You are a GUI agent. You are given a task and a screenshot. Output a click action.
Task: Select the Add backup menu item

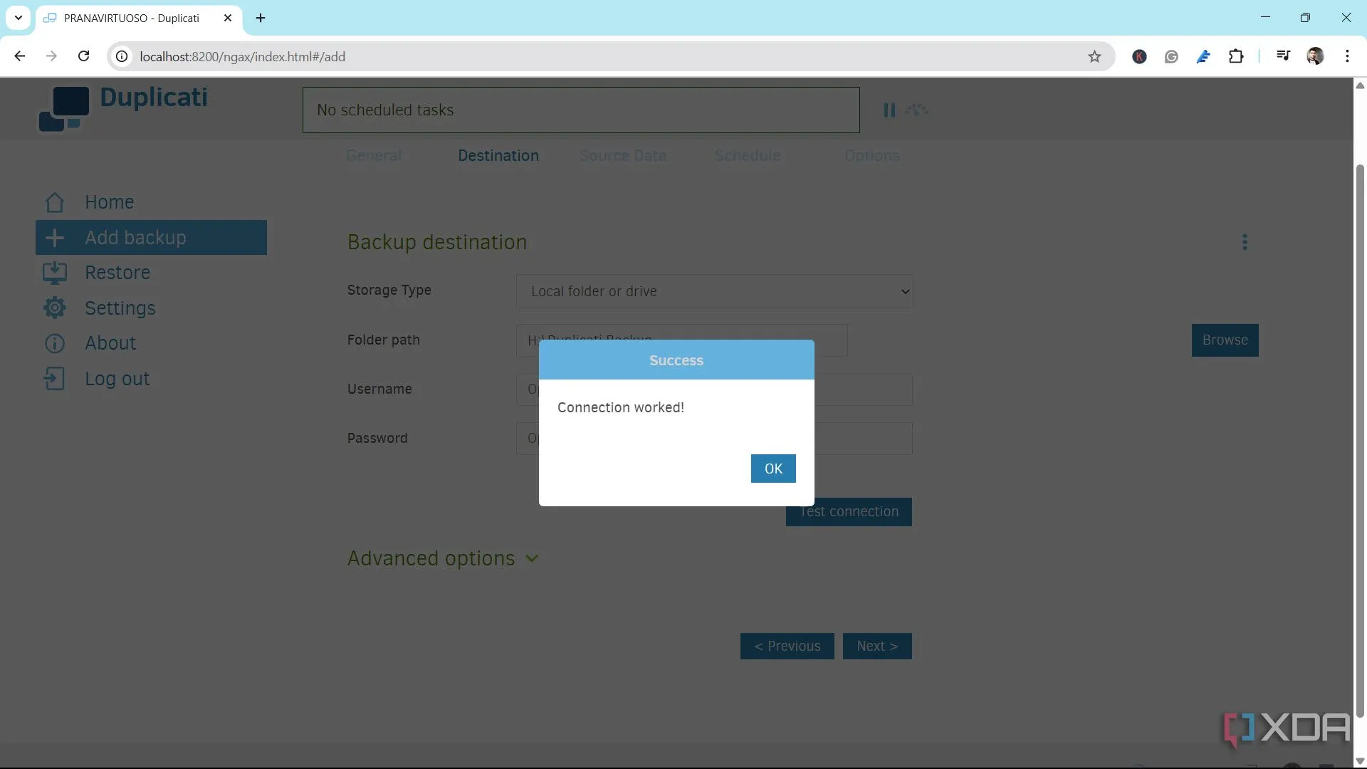point(151,238)
